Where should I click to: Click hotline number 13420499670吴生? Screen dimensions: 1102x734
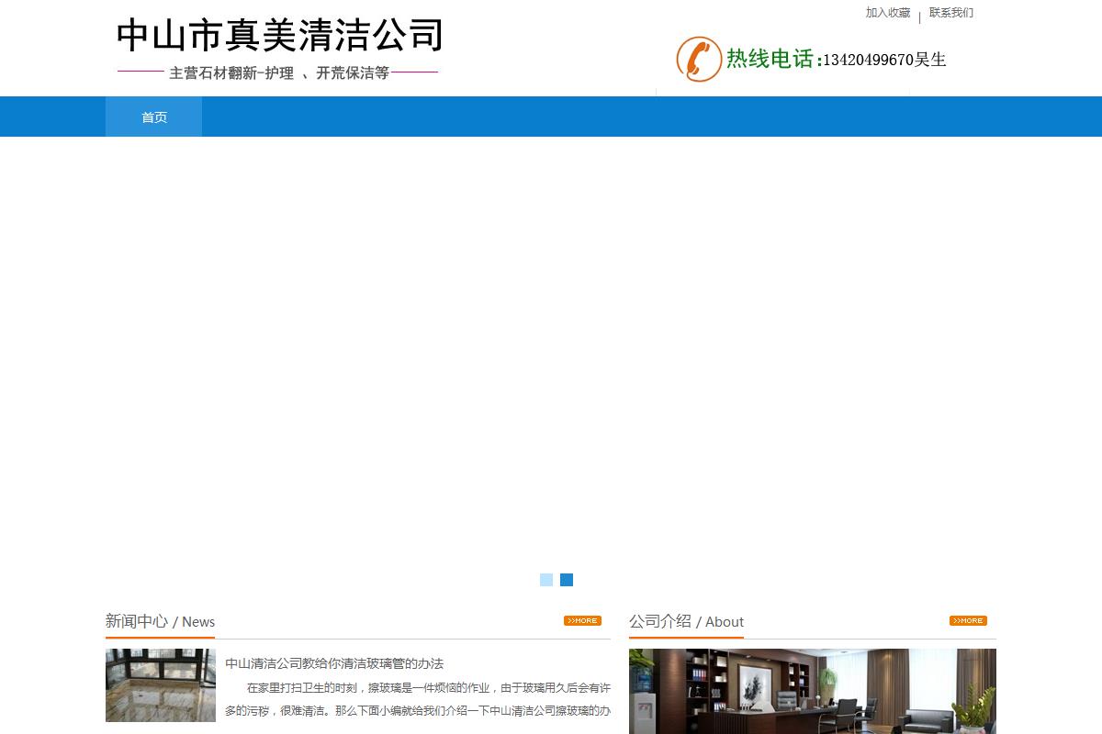(884, 60)
